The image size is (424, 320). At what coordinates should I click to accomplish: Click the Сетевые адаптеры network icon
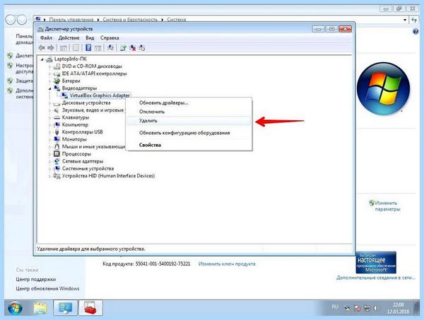click(57, 161)
